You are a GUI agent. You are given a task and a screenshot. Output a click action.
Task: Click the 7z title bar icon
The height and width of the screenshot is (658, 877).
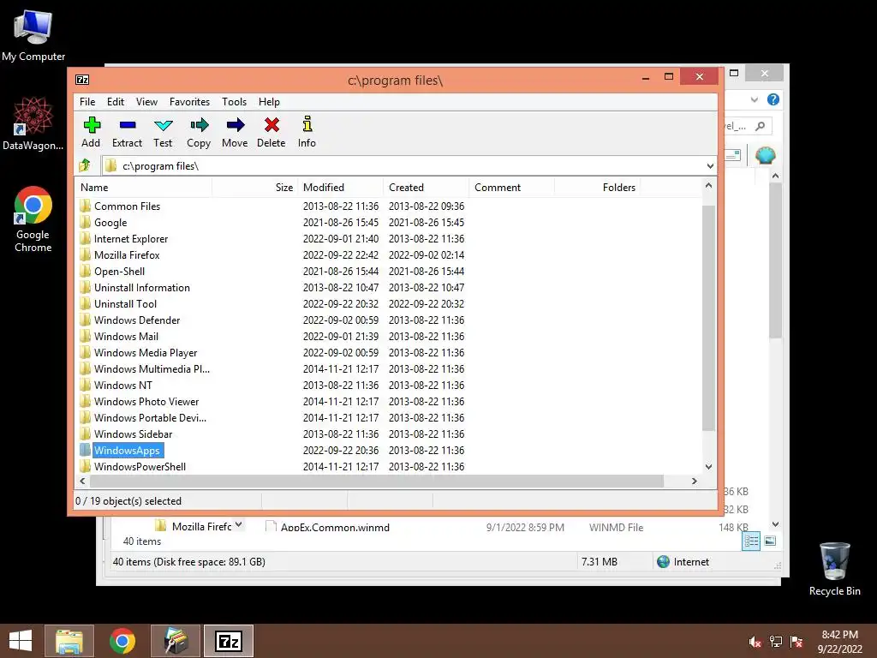(82, 80)
